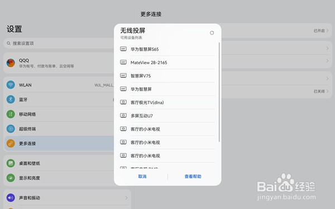335x209 pixels.
Task: Open the 显示和亮度 sidebar entry
Action: point(59,178)
